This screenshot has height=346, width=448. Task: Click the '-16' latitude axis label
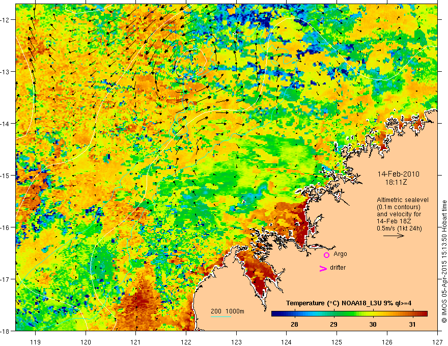point(5,227)
